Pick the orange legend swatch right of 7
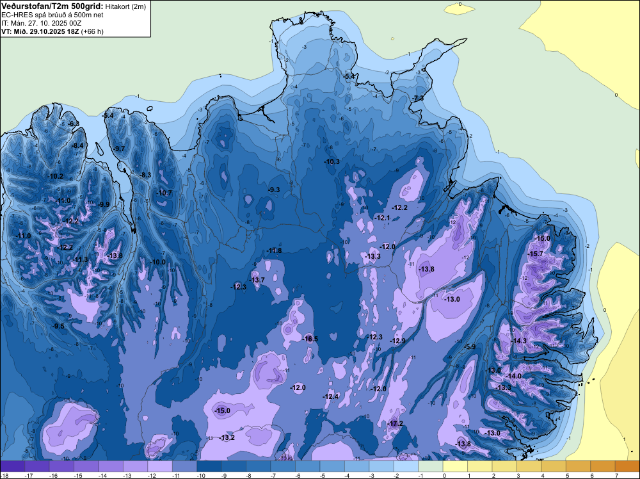This screenshot has width=640, height=479. 627,466
